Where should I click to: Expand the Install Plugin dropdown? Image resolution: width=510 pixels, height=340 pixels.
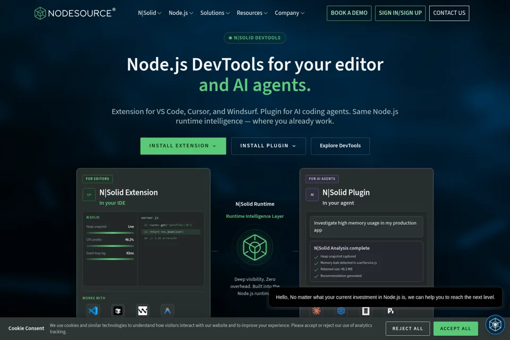pos(268,146)
